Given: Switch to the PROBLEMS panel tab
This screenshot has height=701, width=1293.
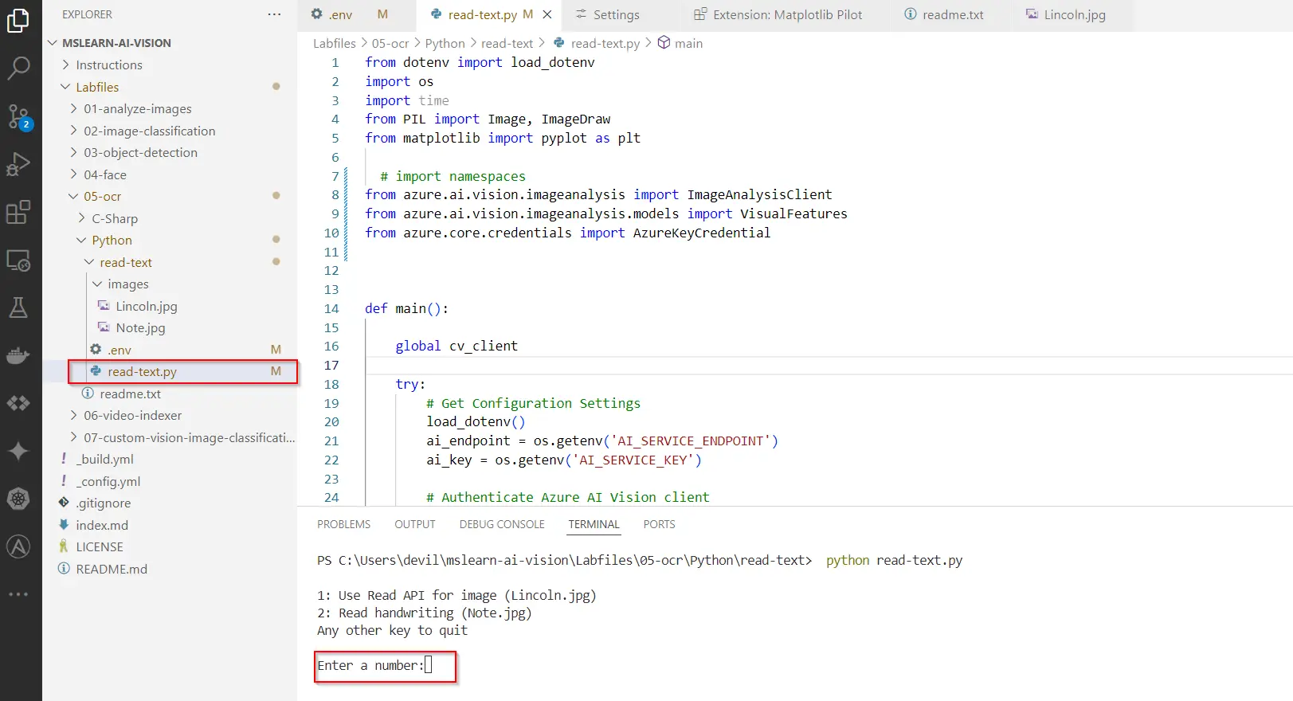Looking at the screenshot, I should (x=343, y=524).
